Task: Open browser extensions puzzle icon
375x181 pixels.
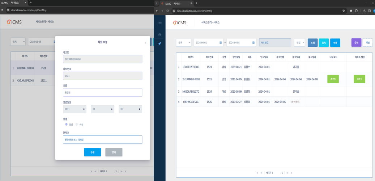Action: point(356,11)
